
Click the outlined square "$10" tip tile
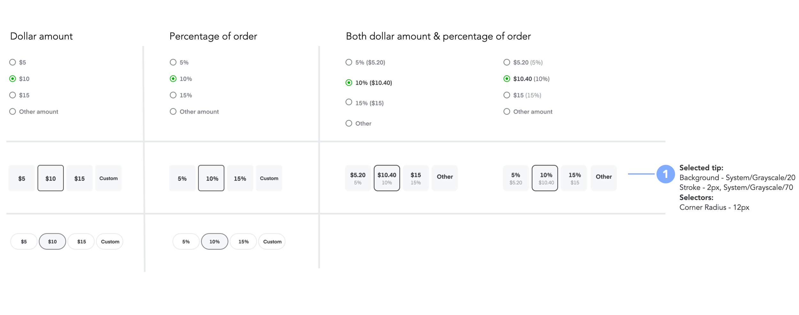(50, 178)
